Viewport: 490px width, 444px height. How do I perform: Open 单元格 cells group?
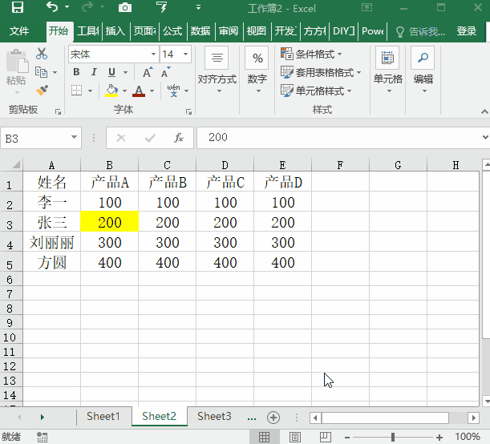pyautogui.click(x=388, y=71)
